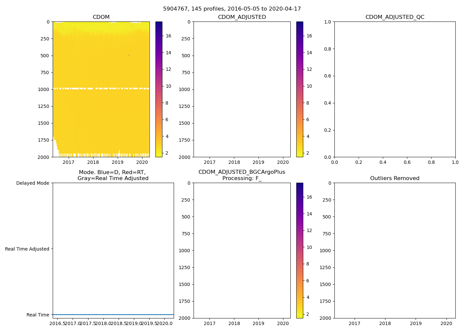Click the empty CDOM_ADJUSTED_QC plot area
This screenshot has height=331, width=464.
(395, 89)
